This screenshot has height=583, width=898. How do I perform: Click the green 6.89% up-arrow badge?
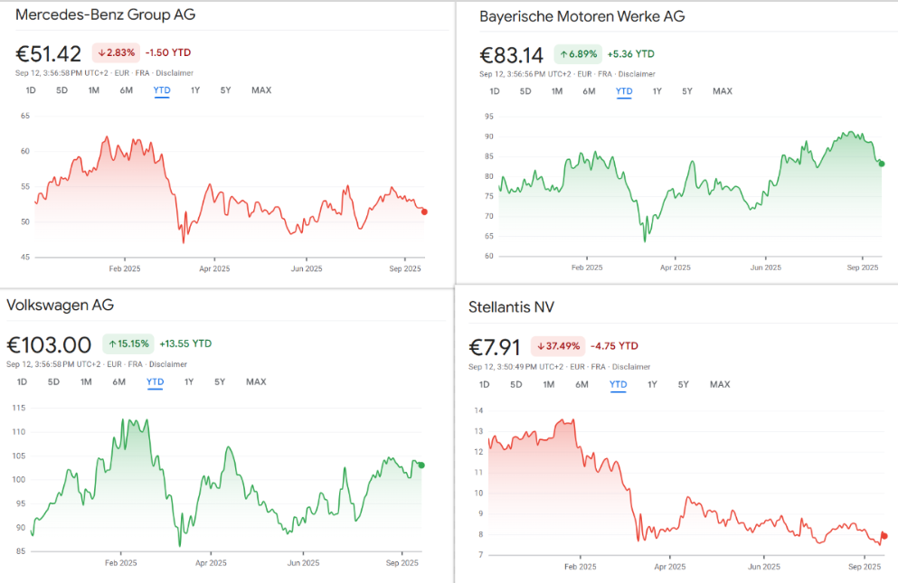pos(577,54)
